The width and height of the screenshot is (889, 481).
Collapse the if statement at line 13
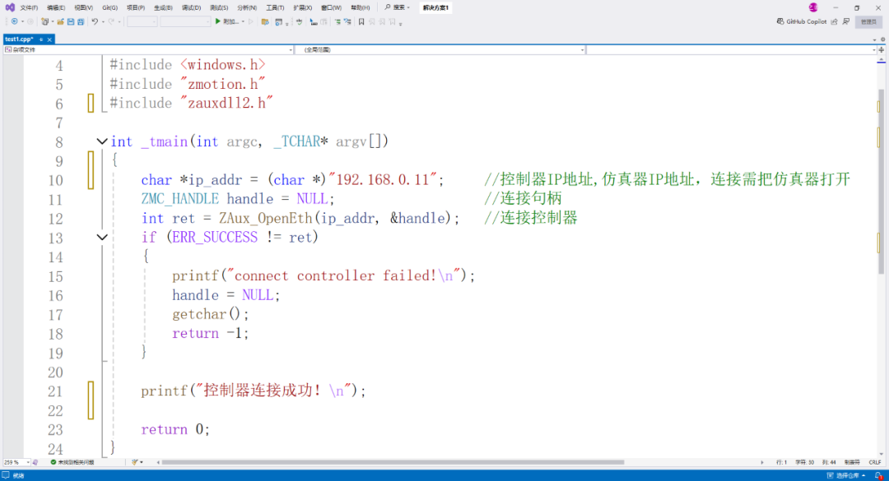102,237
